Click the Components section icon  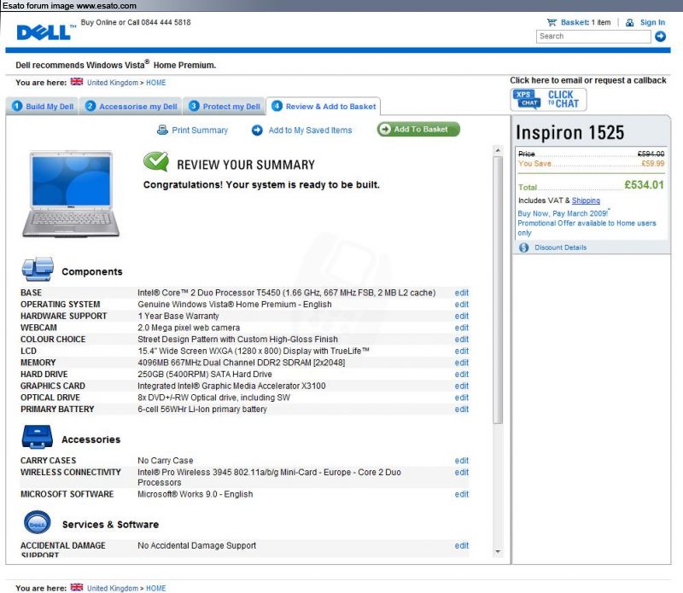tap(38, 269)
